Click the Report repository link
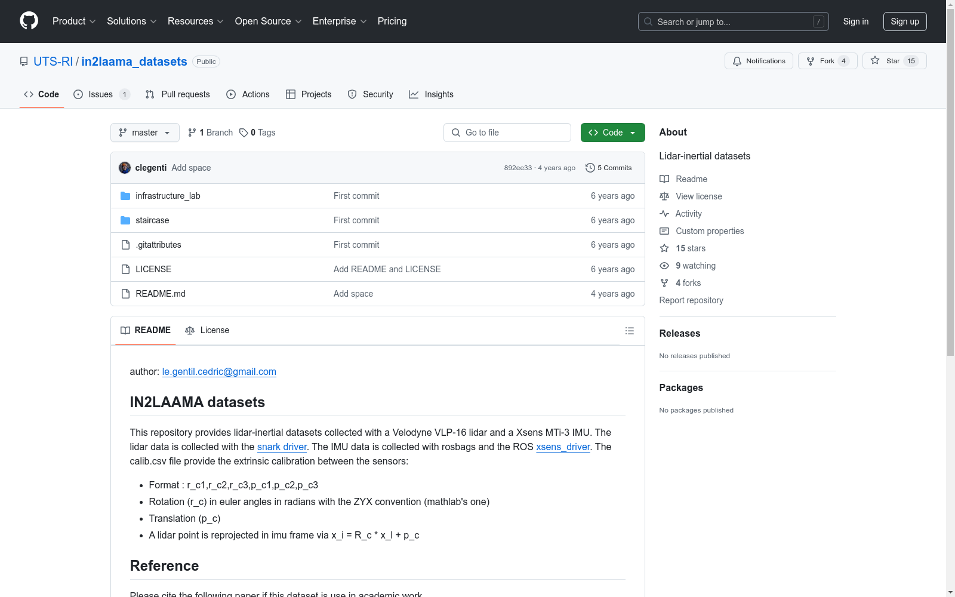The image size is (955, 597). click(691, 300)
